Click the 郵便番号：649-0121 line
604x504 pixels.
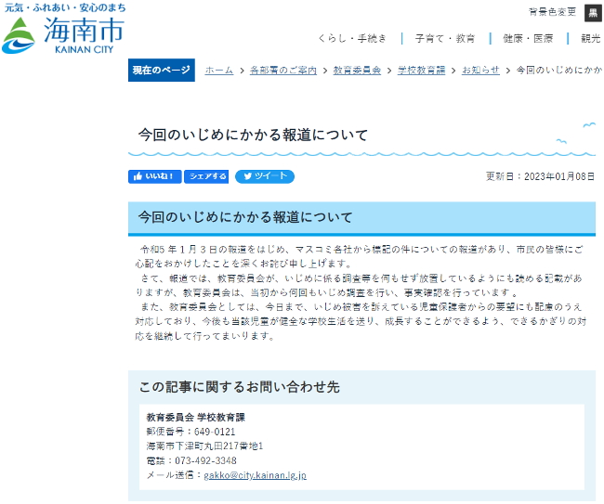click(x=190, y=432)
